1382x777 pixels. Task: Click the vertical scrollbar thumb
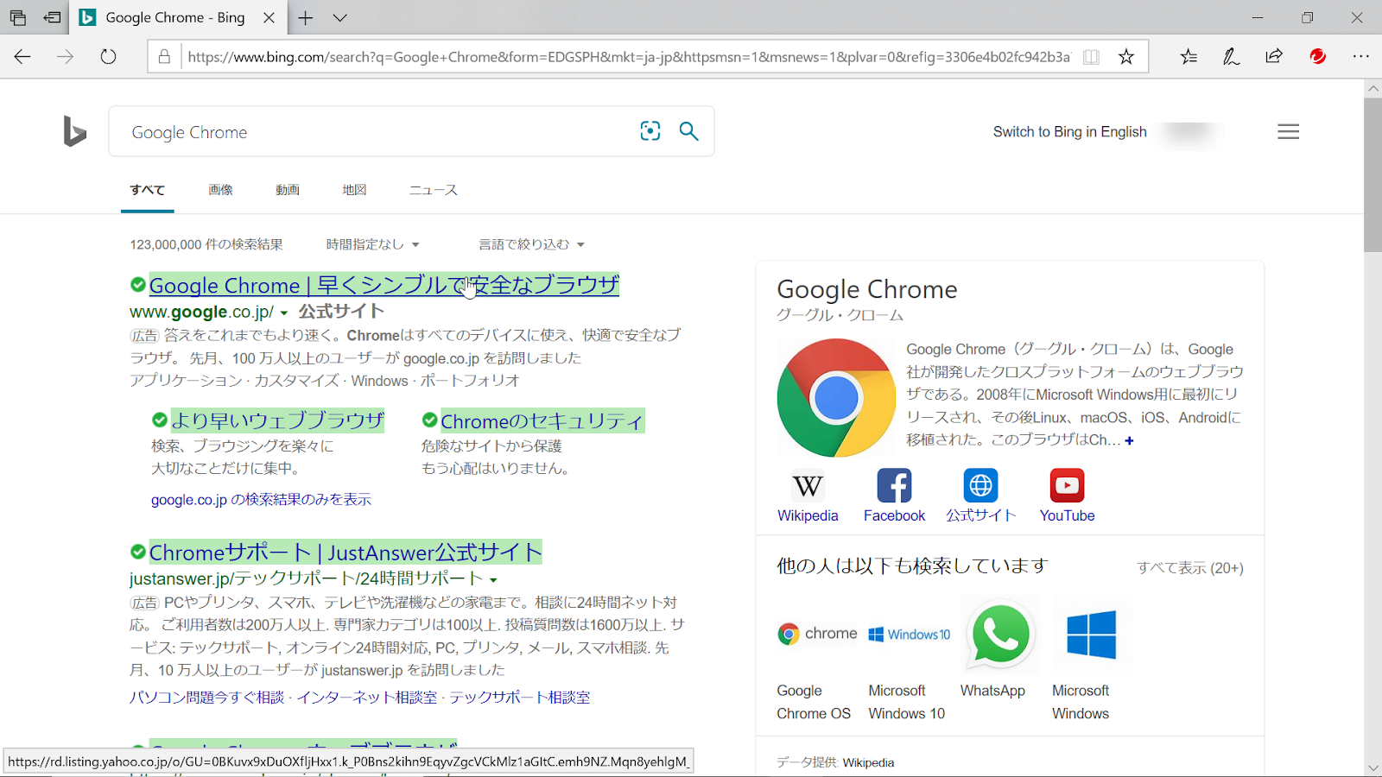click(1372, 174)
